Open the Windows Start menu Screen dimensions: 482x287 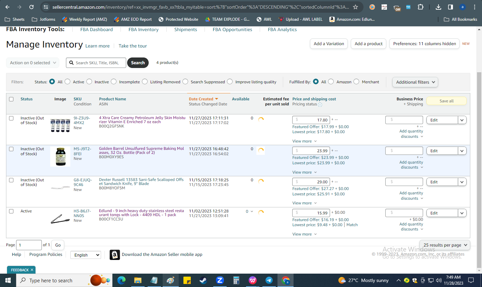click(x=8, y=280)
